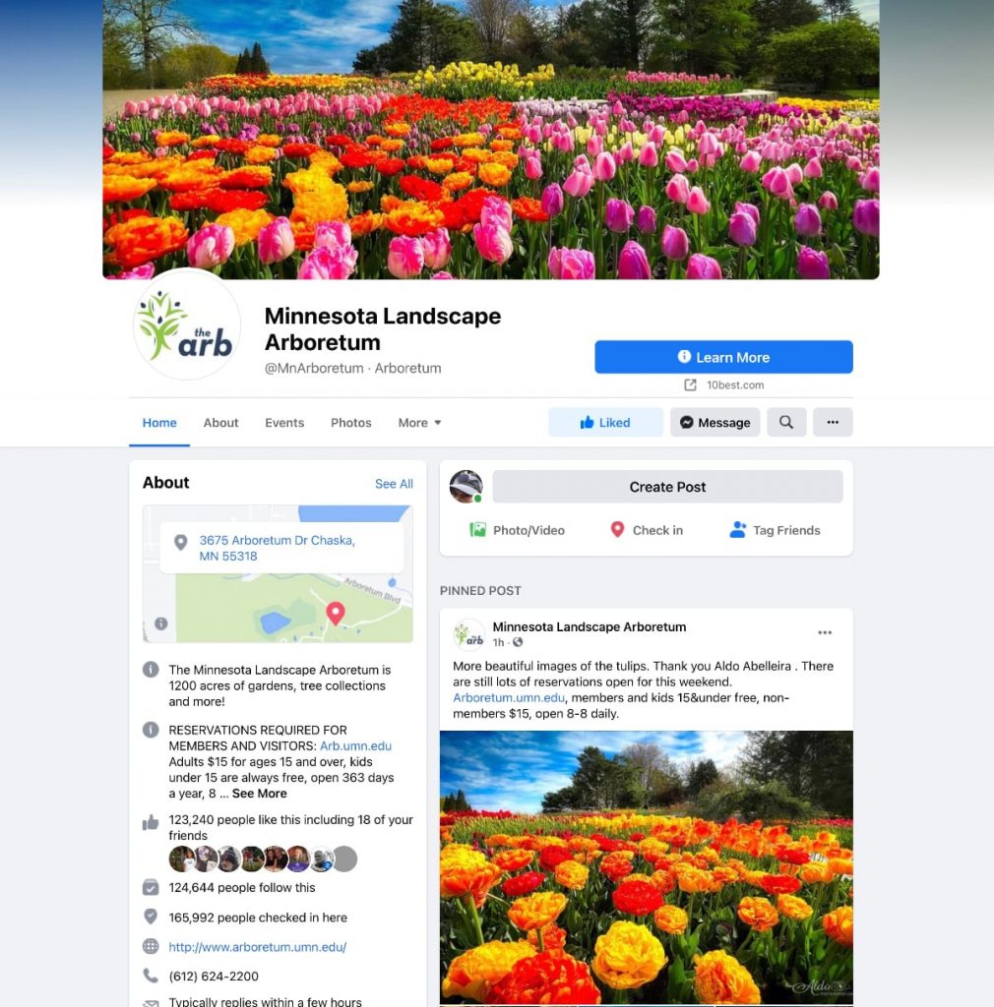Viewport: 994px width, 1007px height.
Task: Toggle the Liked button off
Action: 605,422
